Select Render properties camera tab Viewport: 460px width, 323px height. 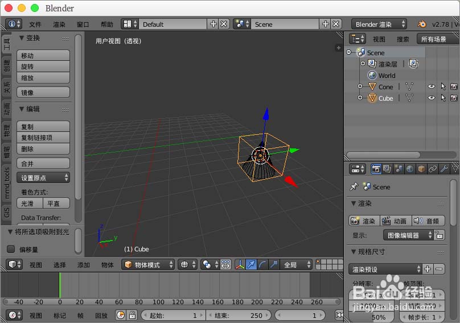coord(376,169)
